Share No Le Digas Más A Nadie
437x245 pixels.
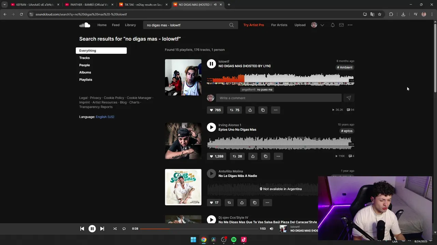tap(242, 202)
